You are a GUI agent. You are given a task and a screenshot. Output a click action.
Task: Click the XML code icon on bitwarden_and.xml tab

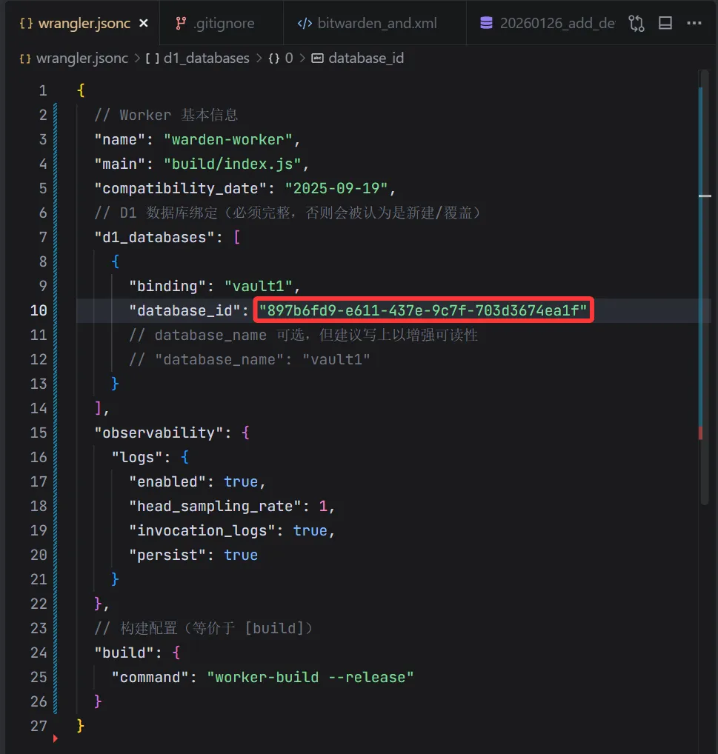305,23
